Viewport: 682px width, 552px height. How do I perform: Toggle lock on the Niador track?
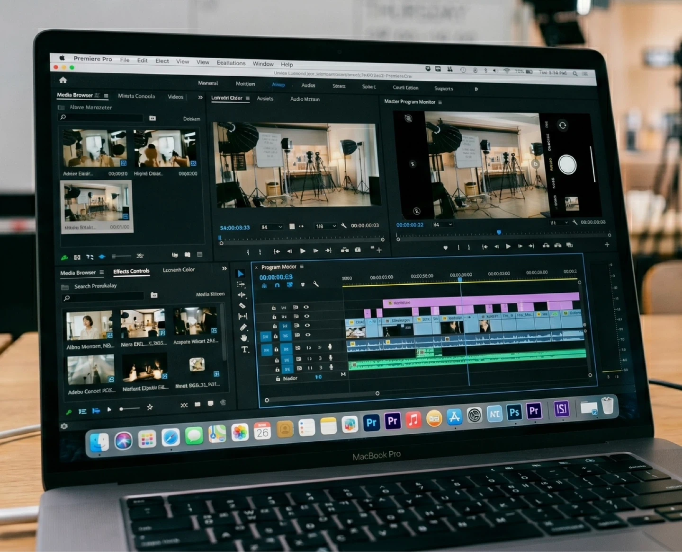tap(278, 378)
